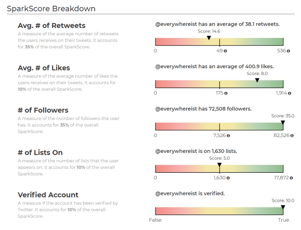The height and width of the screenshot is (230, 301).
Task: Click the followers score 35.0 marker
Action: click(x=283, y=123)
